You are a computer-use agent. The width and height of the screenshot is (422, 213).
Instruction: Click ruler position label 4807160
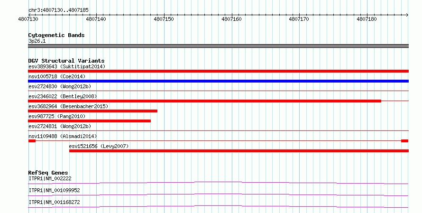tap(231, 19)
